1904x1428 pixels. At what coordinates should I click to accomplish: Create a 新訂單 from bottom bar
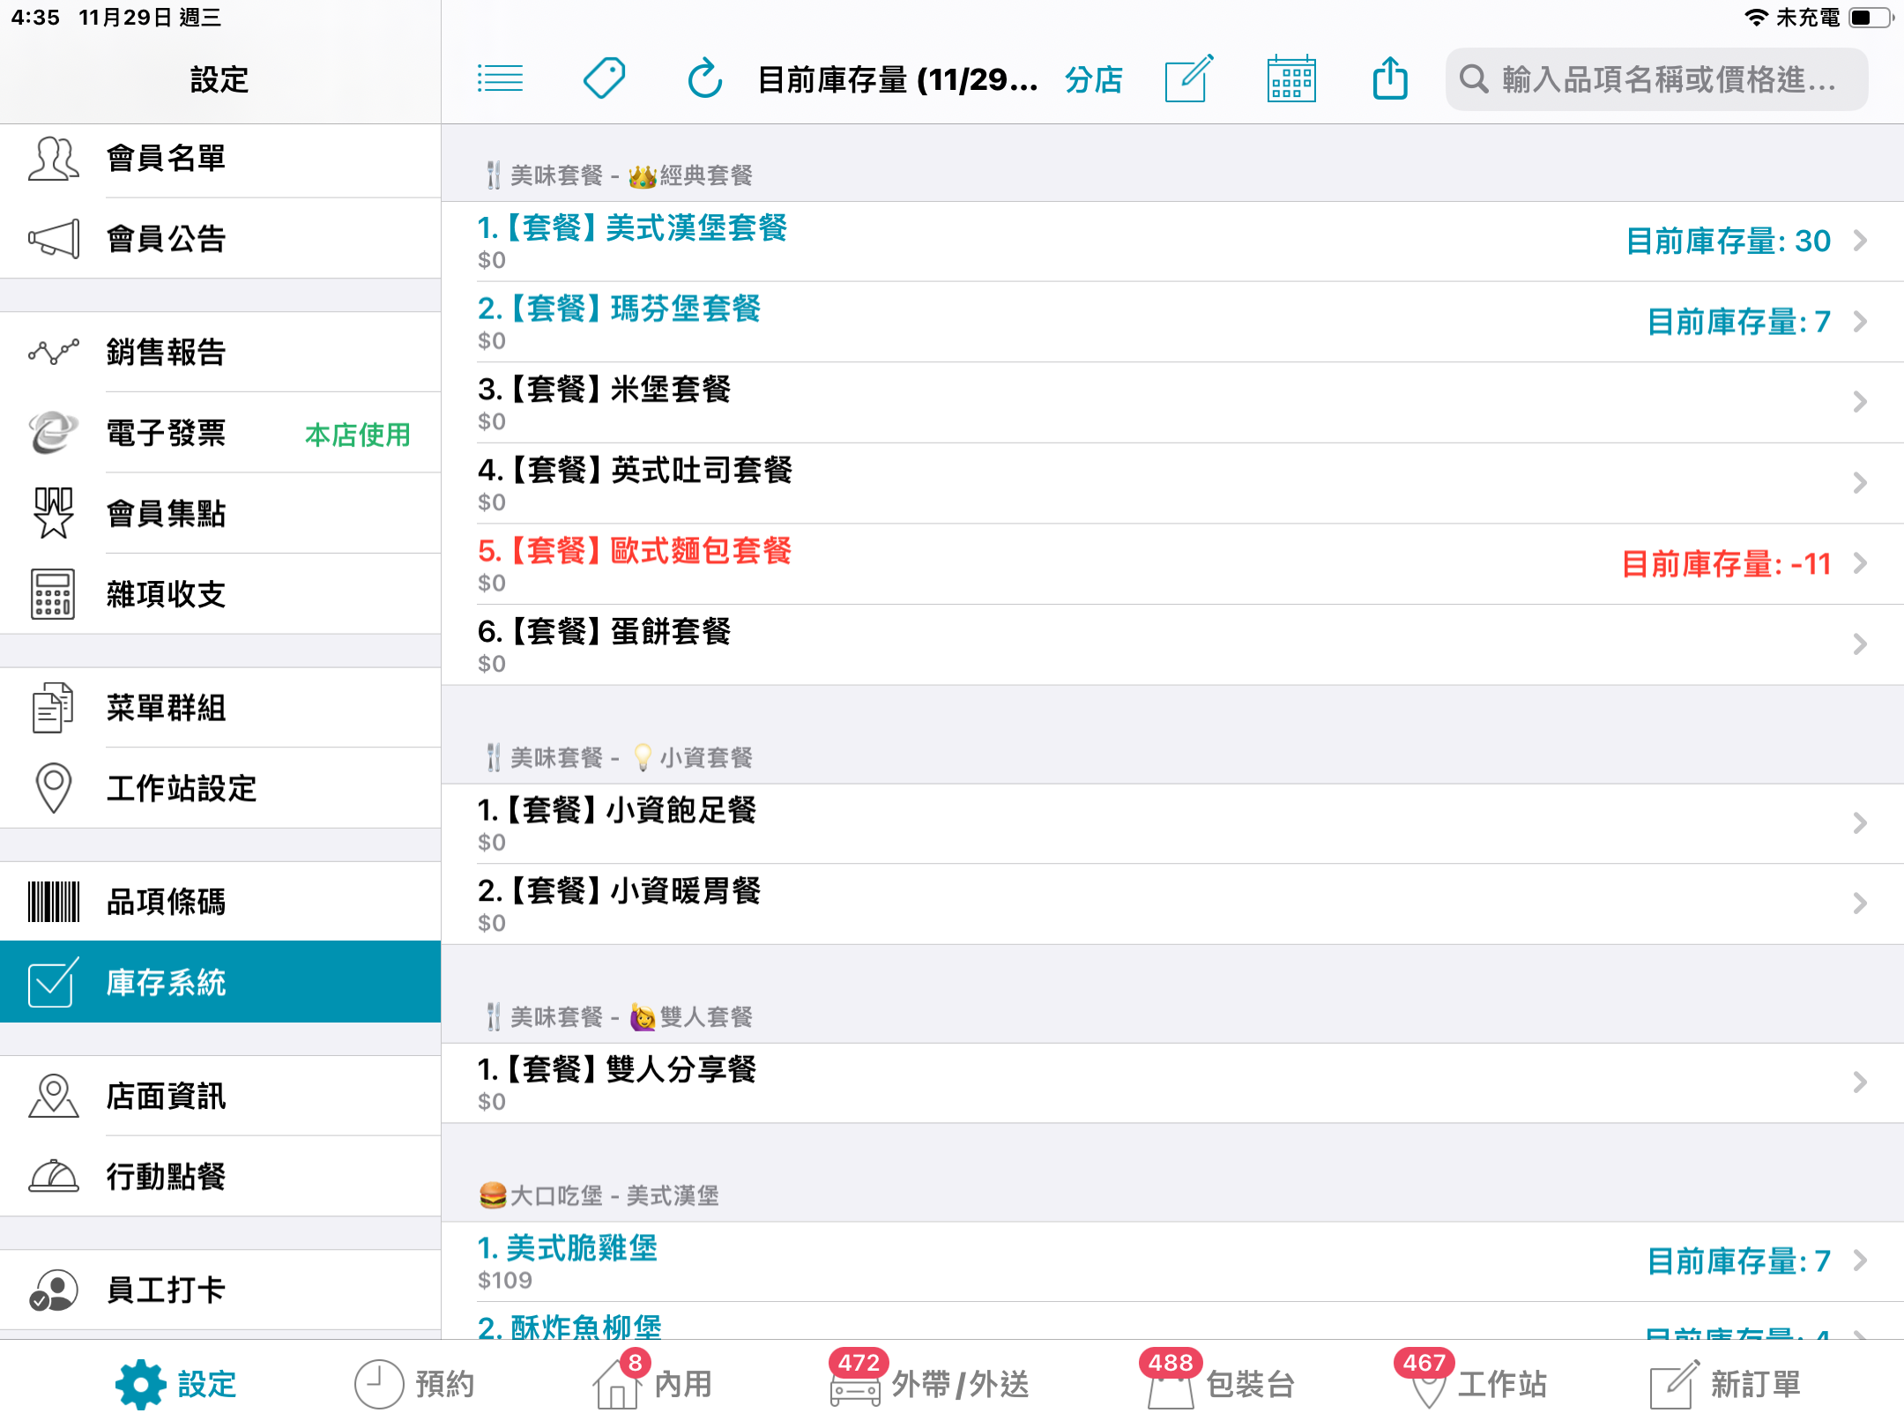[x=1725, y=1384]
